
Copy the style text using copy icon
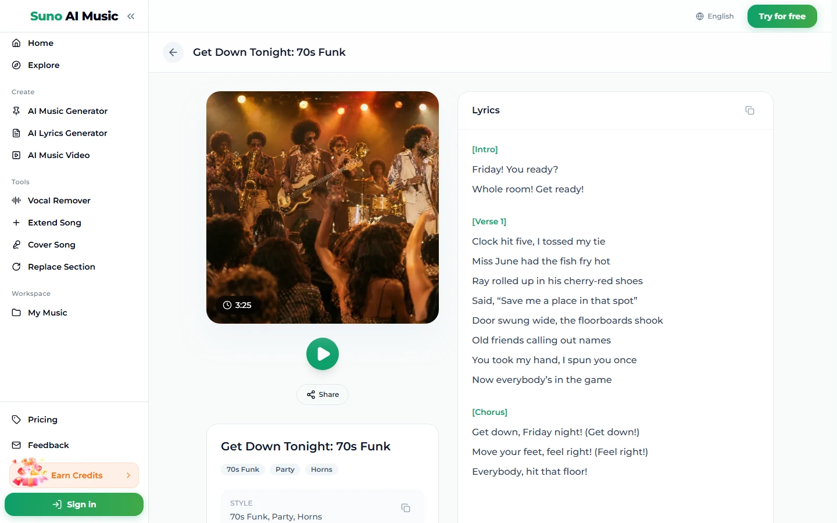point(406,508)
